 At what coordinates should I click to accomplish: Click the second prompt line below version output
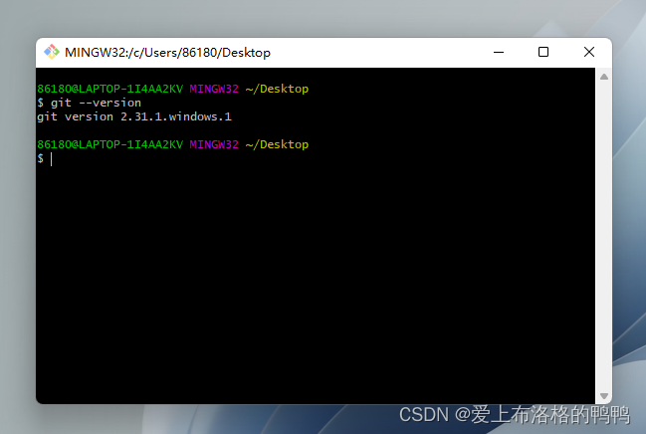click(172, 144)
